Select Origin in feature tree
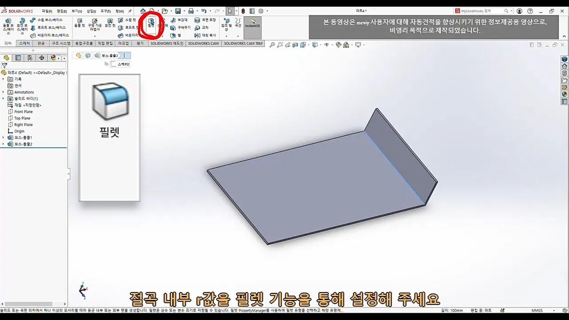569x320 pixels. pyautogui.click(x=16, y=131)
